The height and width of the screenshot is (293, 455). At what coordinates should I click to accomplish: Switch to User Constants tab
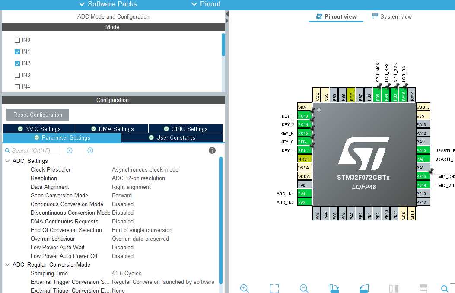point(172,137)
